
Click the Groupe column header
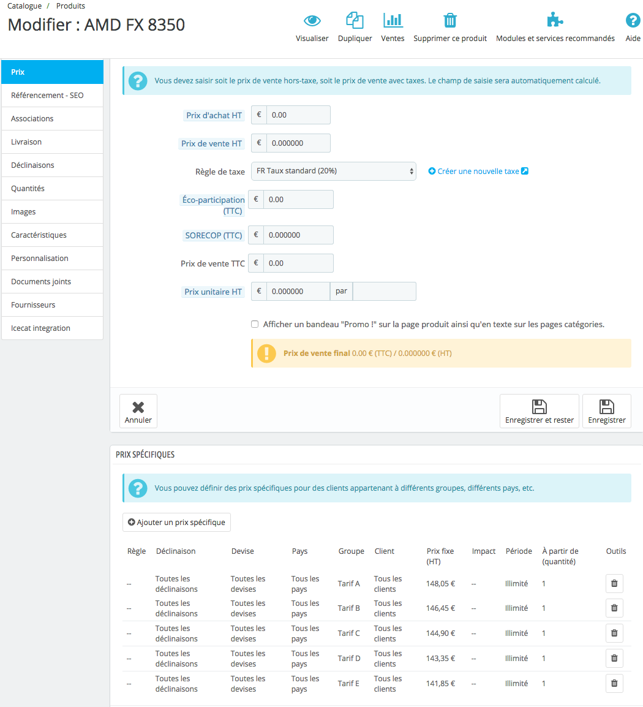[x=351, y=551]
